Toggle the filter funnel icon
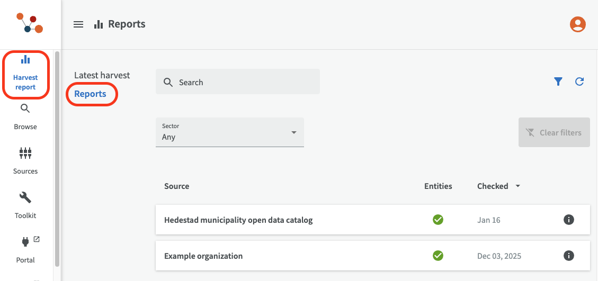This screenshot has width=598, height=281. 558,81
